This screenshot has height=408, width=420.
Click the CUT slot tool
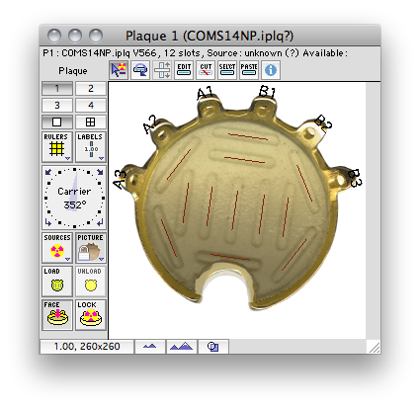coord(206,70)
